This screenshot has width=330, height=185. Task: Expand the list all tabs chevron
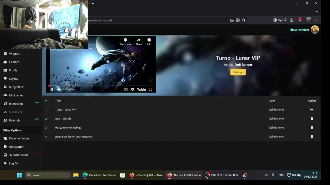click(317, 11)
